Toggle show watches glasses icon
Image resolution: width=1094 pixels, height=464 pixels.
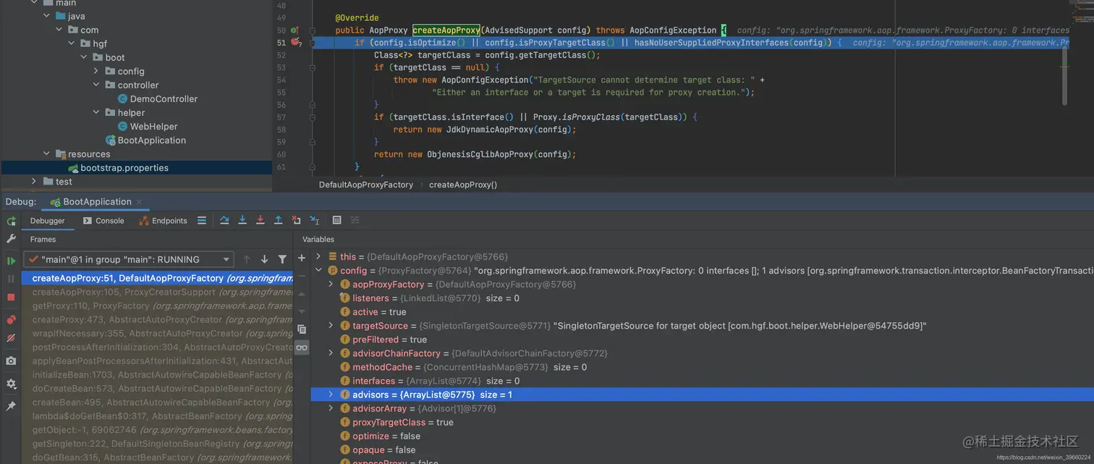[x=302, y=348]
